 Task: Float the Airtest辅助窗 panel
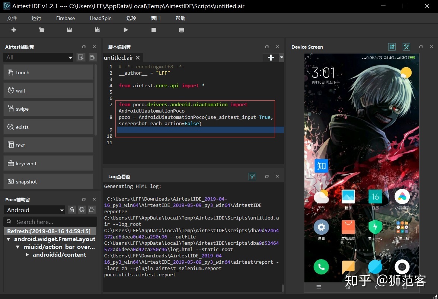pyautogui.click(x=84, y=47)
